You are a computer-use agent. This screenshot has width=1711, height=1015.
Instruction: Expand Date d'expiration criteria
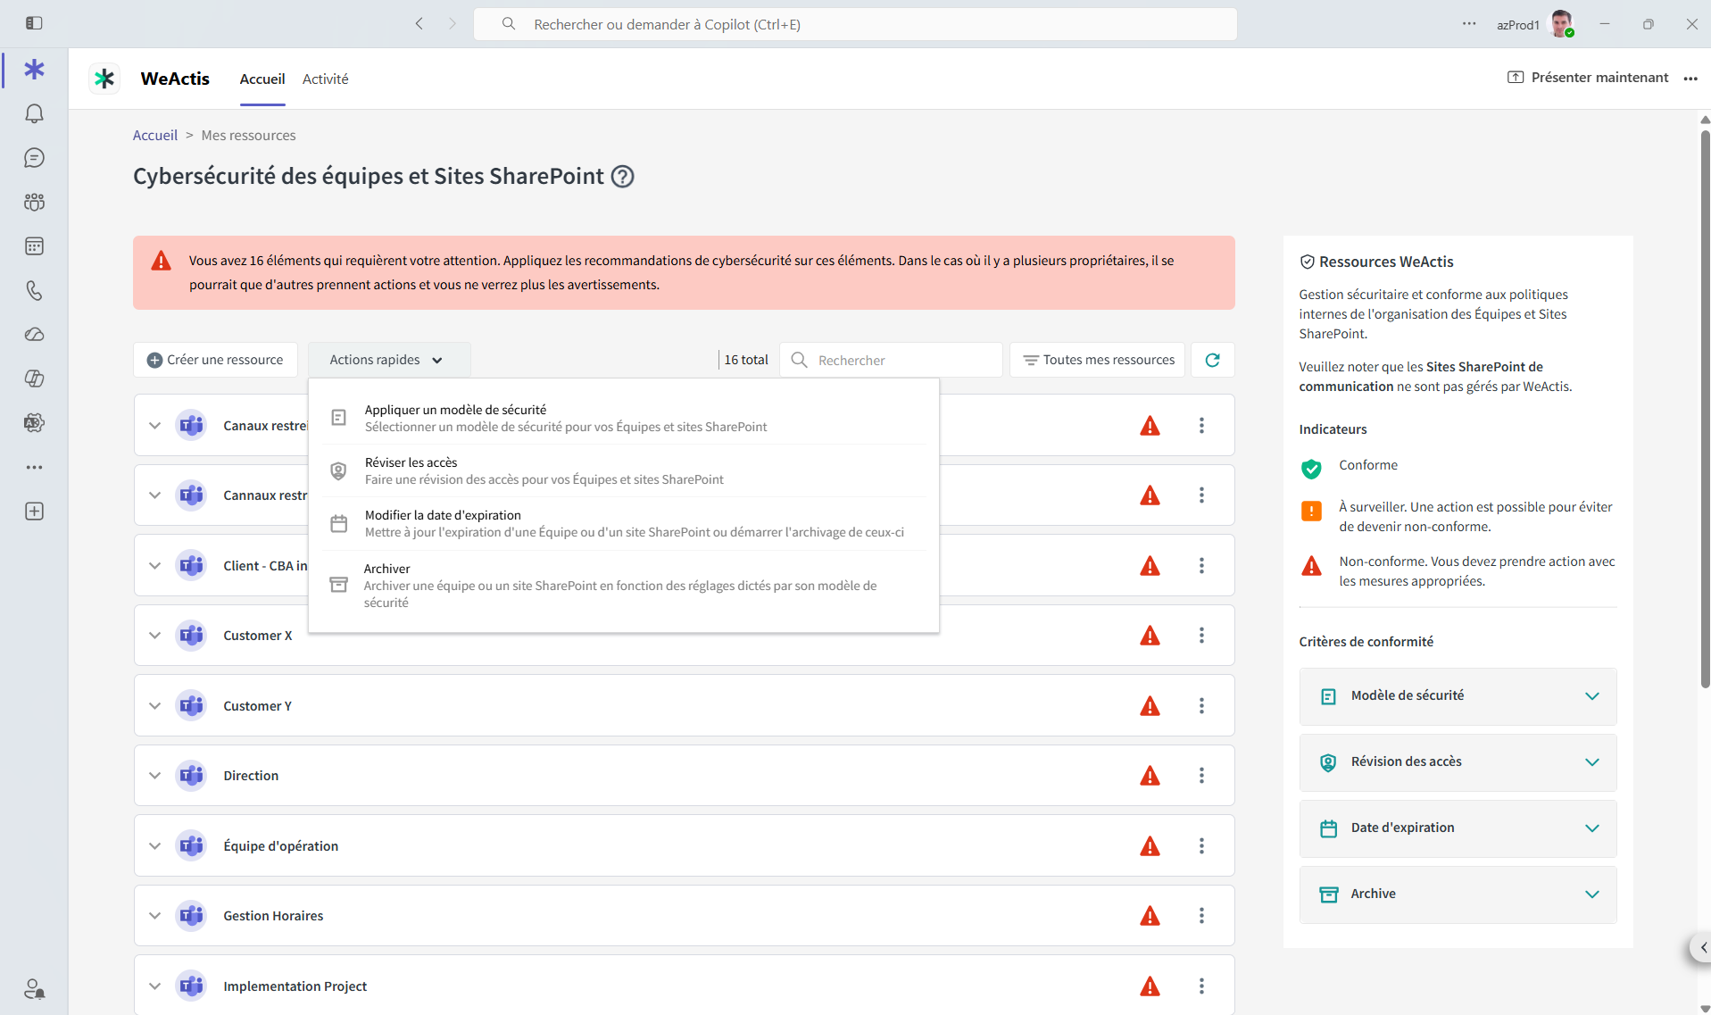(1458, 828)
